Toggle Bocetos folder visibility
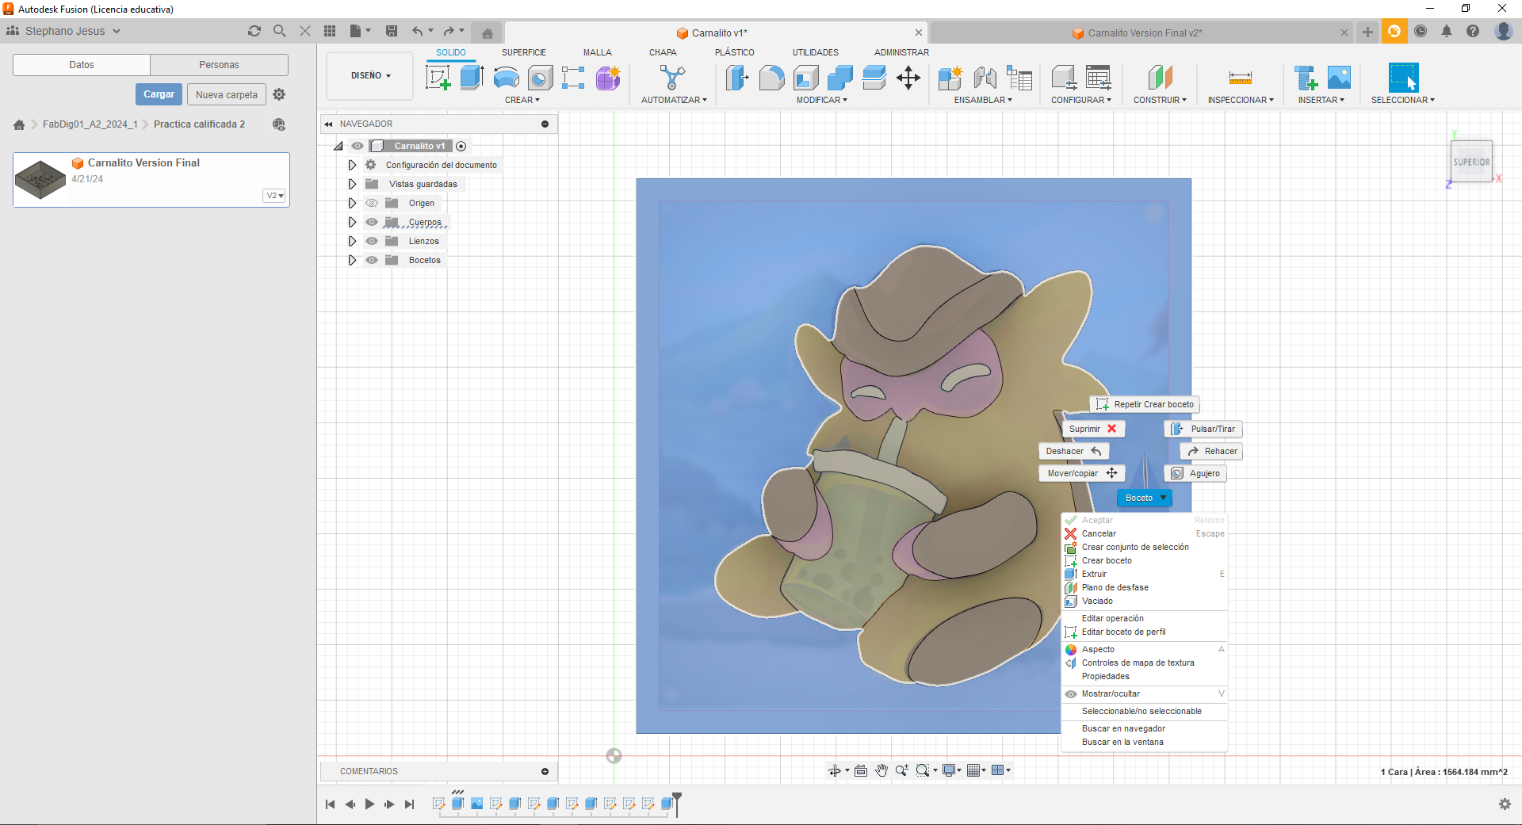 (372, 260)
